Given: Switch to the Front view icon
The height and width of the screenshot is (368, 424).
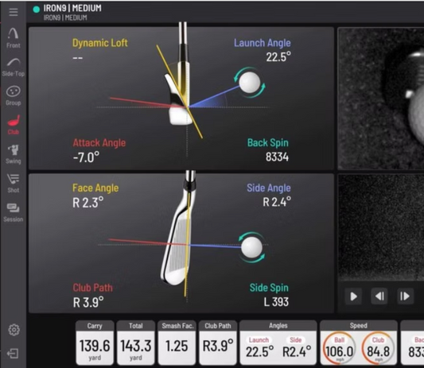Looking at the screenshot, I should [14, 37].
